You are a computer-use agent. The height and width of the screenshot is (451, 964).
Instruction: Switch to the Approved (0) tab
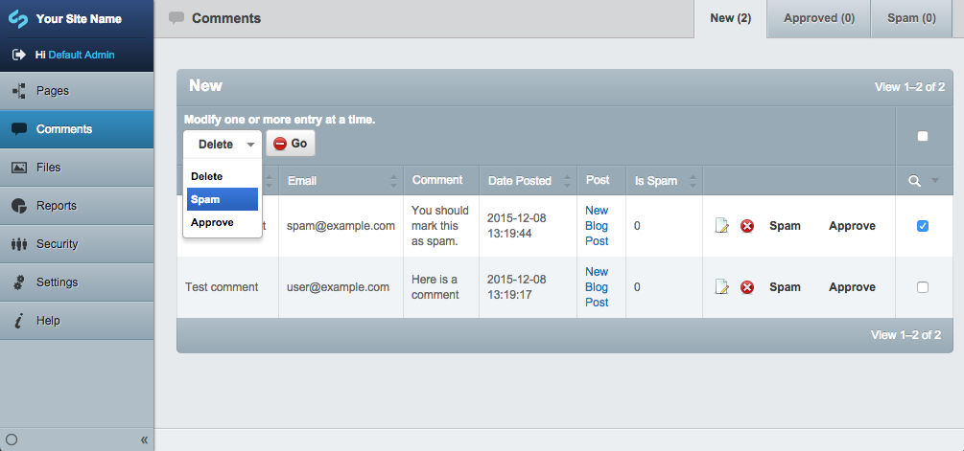click(818, 18)
